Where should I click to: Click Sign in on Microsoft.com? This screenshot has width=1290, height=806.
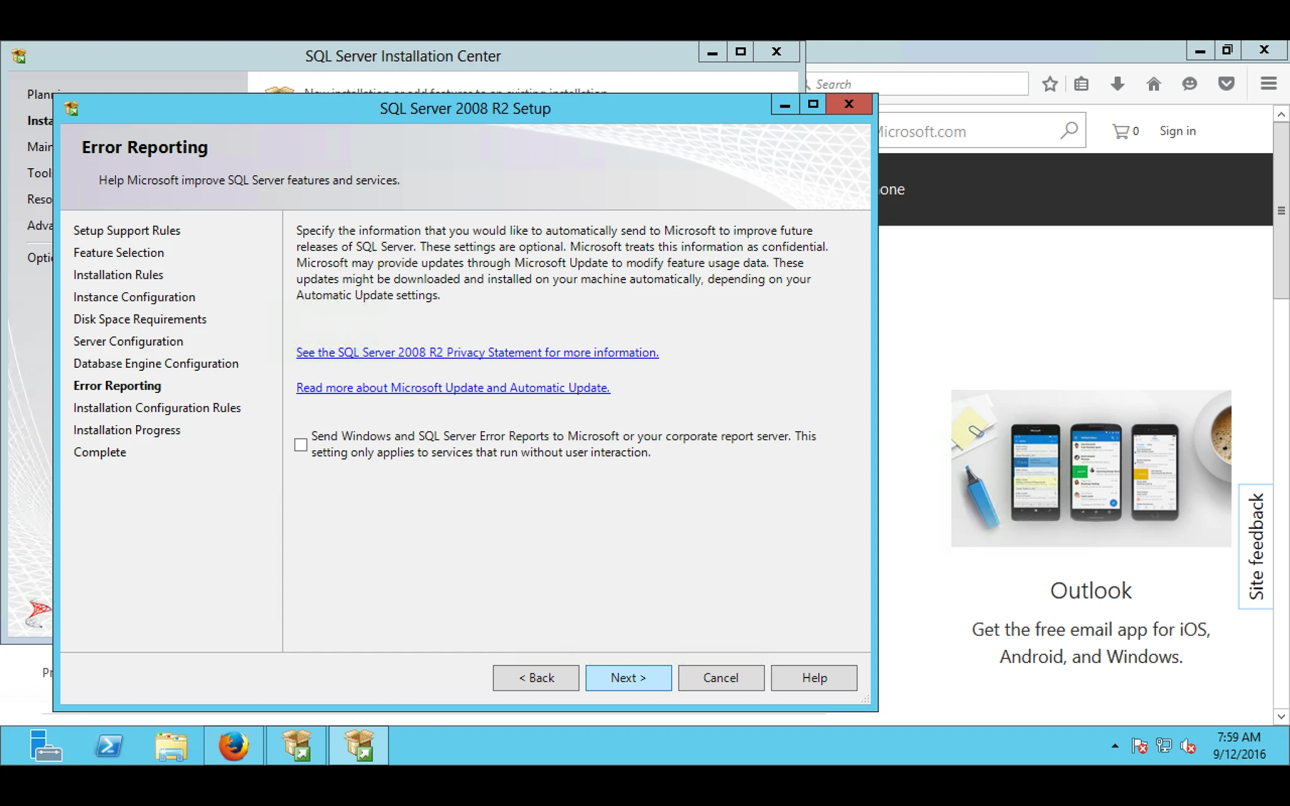tap(1177, 131)
